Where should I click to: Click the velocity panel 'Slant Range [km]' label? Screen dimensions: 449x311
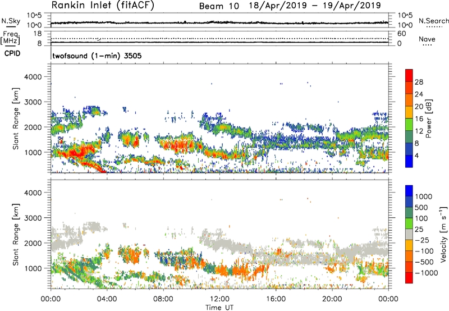point(16,235)
